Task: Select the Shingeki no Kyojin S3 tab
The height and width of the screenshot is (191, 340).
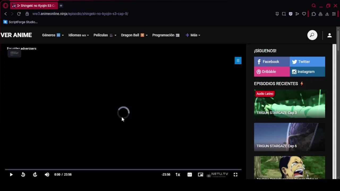Action: click(x=34, y=6)
